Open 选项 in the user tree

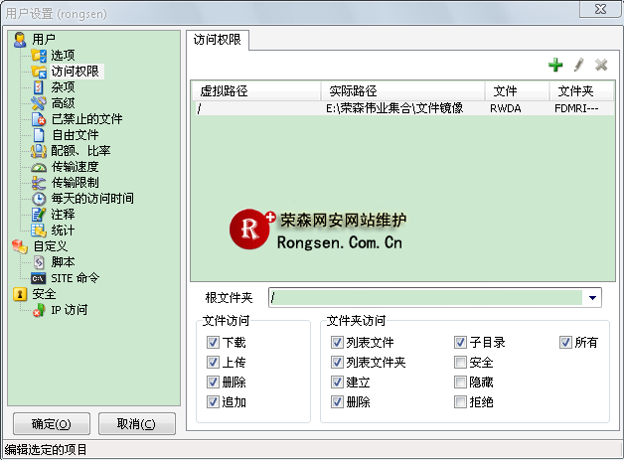point(63,55)
